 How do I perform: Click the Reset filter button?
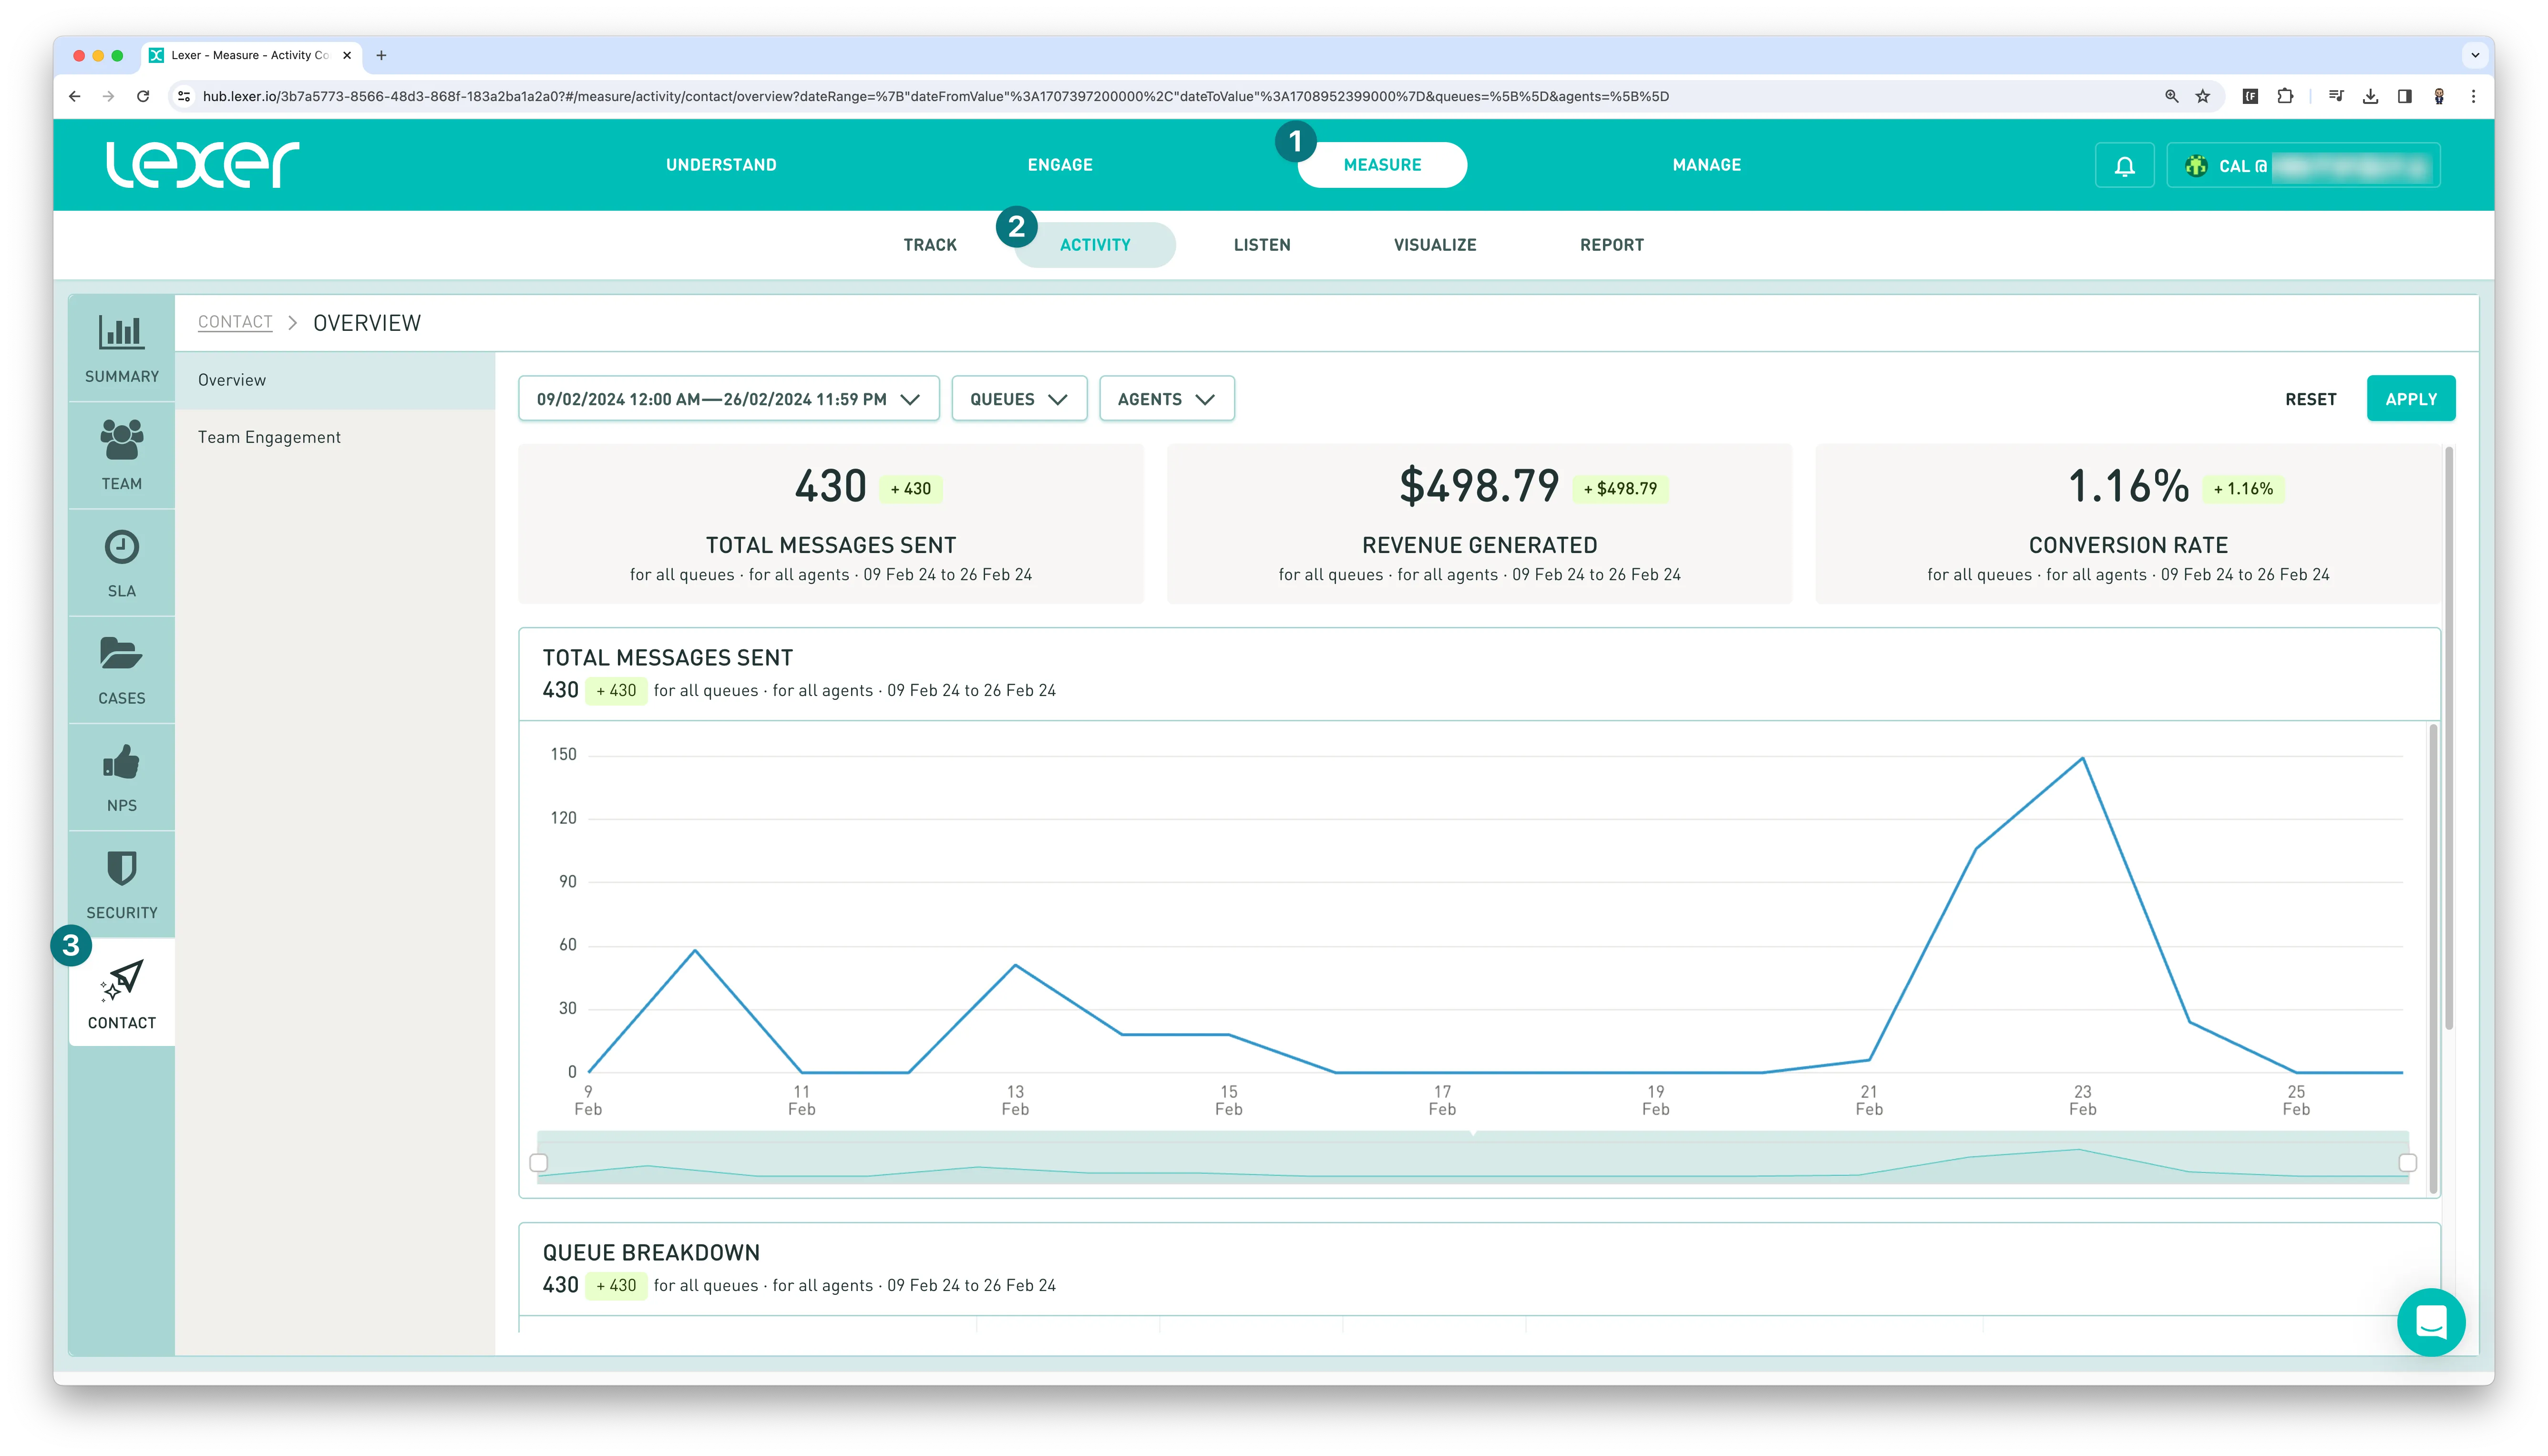click(x=2310, y=399)
